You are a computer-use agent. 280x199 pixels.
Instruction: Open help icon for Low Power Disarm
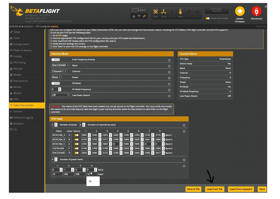click(x=169, y=96)
